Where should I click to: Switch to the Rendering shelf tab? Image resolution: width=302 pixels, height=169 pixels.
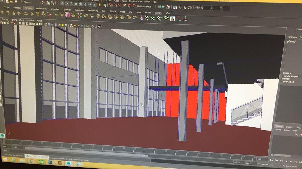coord(79,10)
